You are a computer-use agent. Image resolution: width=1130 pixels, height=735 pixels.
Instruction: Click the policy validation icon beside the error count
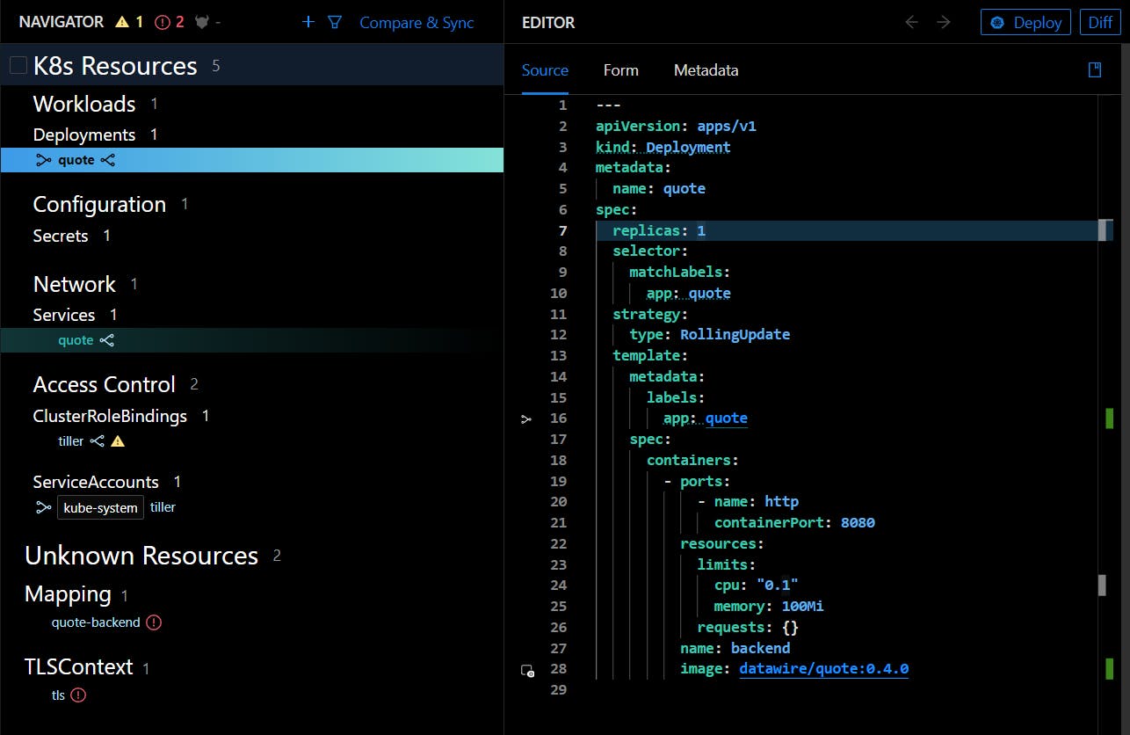(201, 22)
